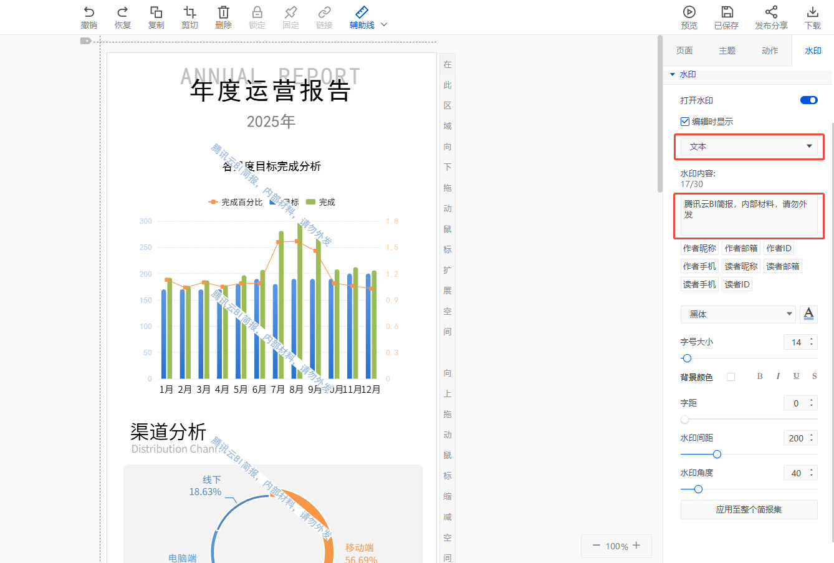
Task: Toggle strikethrough (S) formatting
Action: coord(814,376)
